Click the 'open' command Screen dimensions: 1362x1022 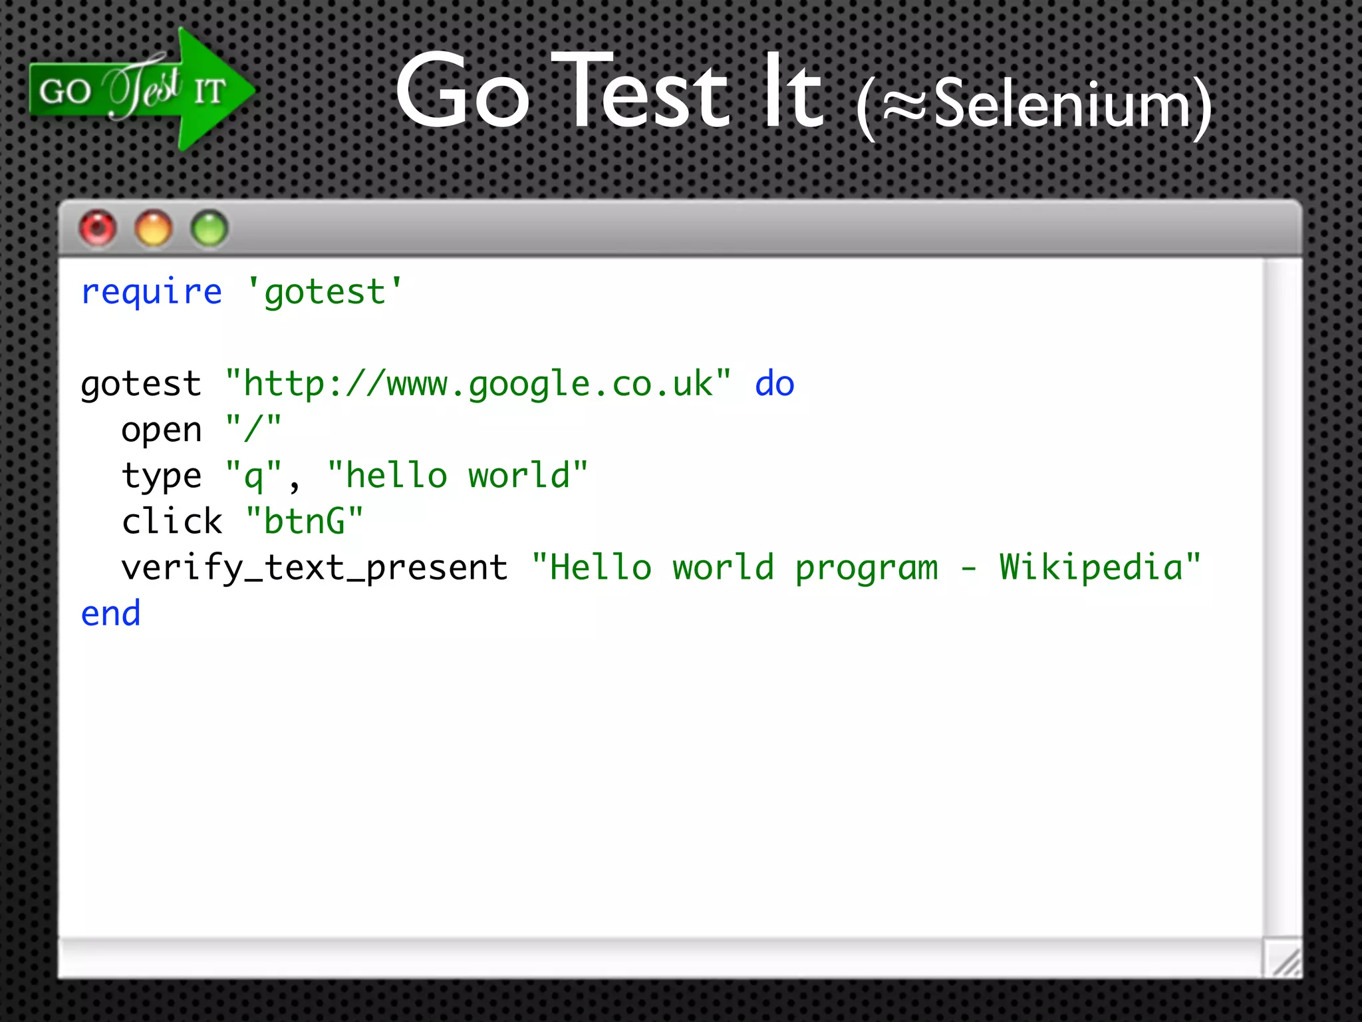point(162,430)
